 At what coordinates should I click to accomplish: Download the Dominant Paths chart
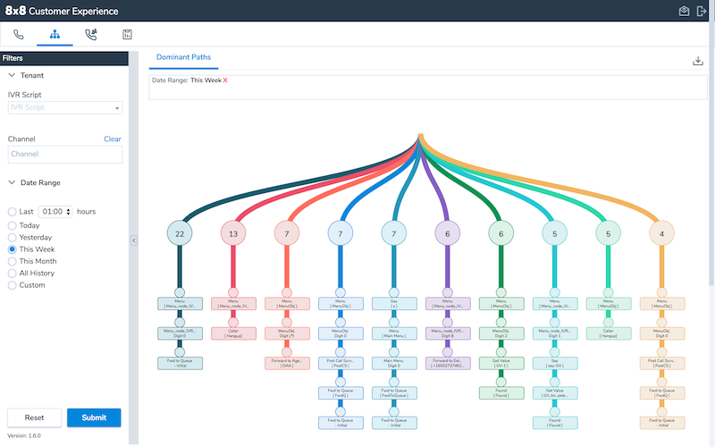[x=698, y=61]
